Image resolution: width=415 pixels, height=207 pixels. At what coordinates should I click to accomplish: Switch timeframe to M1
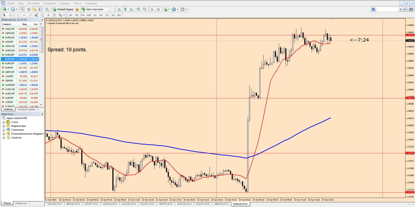[71, 15]
